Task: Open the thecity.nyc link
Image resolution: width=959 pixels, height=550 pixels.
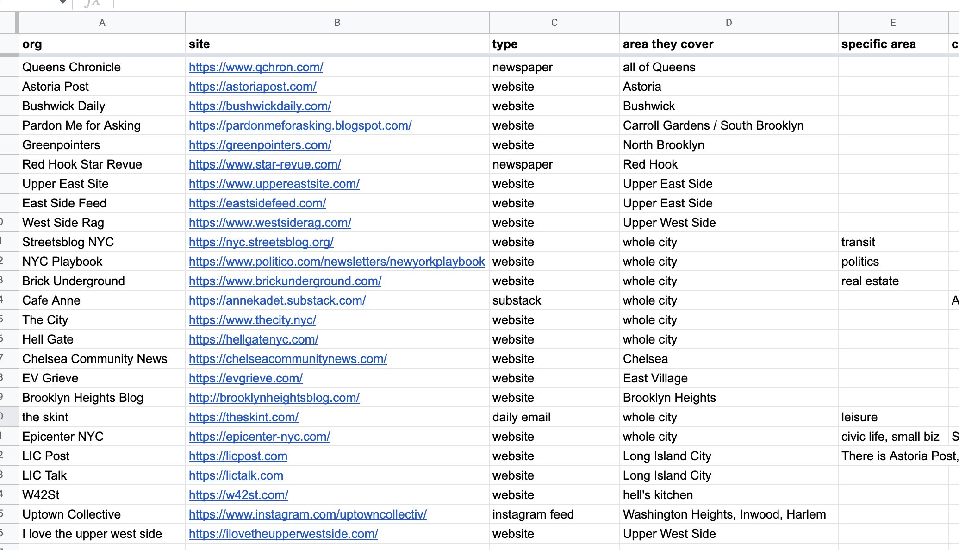Action: click(252, 320)
